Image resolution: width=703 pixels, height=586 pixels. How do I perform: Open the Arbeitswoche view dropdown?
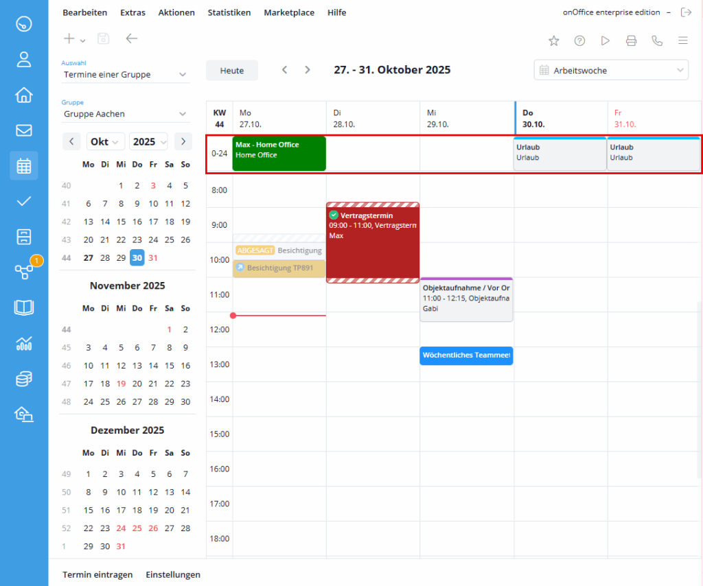(610, 69)
